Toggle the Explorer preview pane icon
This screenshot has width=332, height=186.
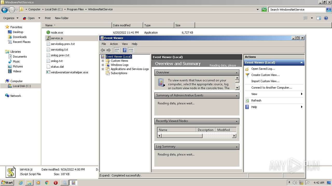pyautogui.click(x=319, y=18)
